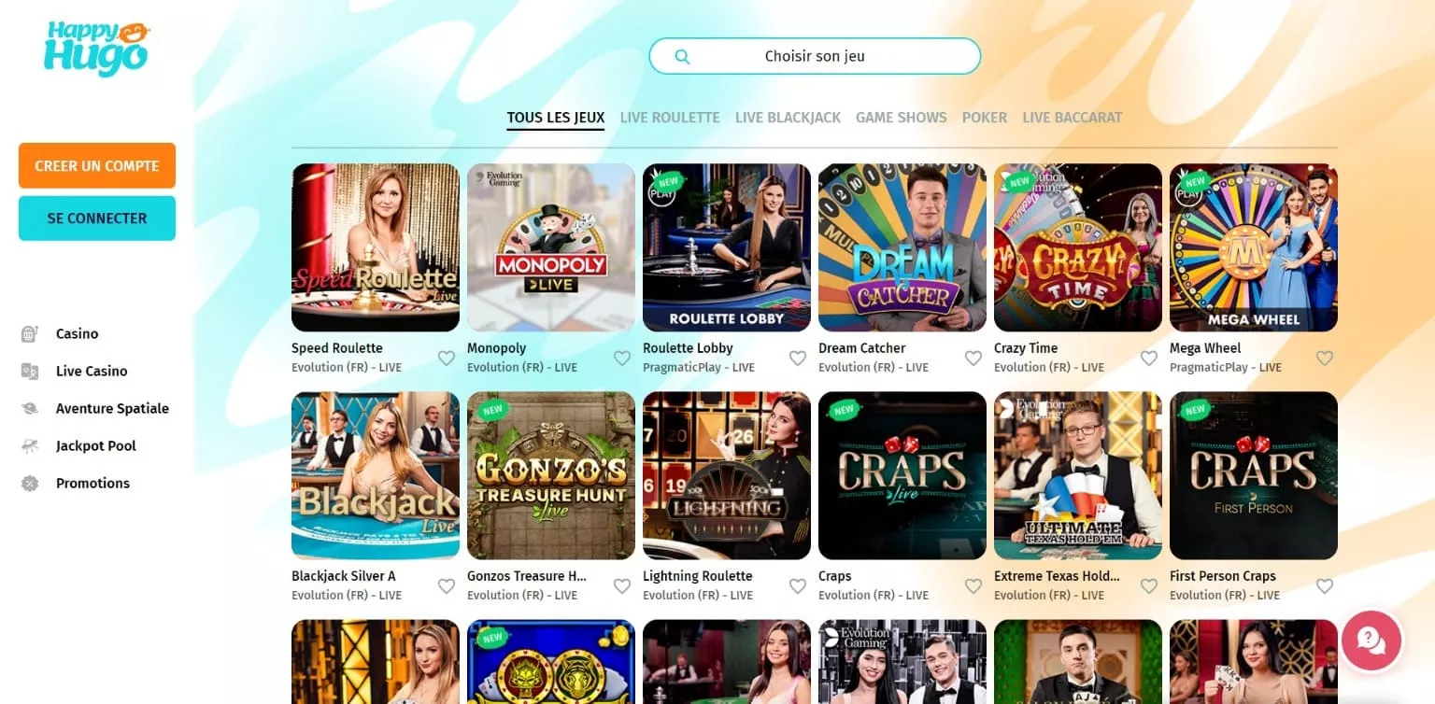
Task: Click the Choisir son jeu search field
Action: click(x=815, y=56)
